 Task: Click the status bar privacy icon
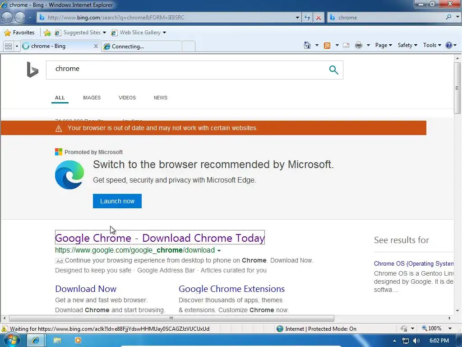coord(404,328)
